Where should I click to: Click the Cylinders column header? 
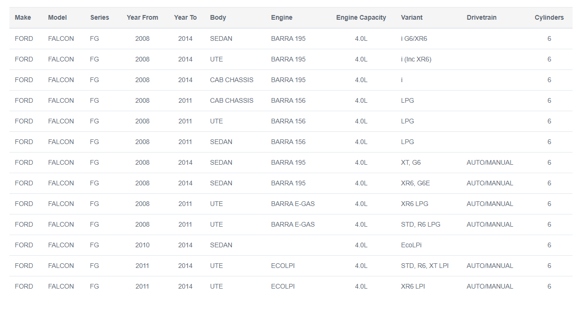point(549,17)
